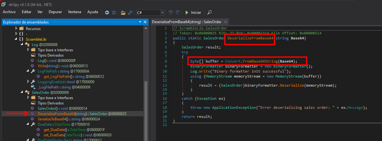Open the assembly explorer panel options arrow
This screenshot has height=141, width=382.
[x=140, y=22]
